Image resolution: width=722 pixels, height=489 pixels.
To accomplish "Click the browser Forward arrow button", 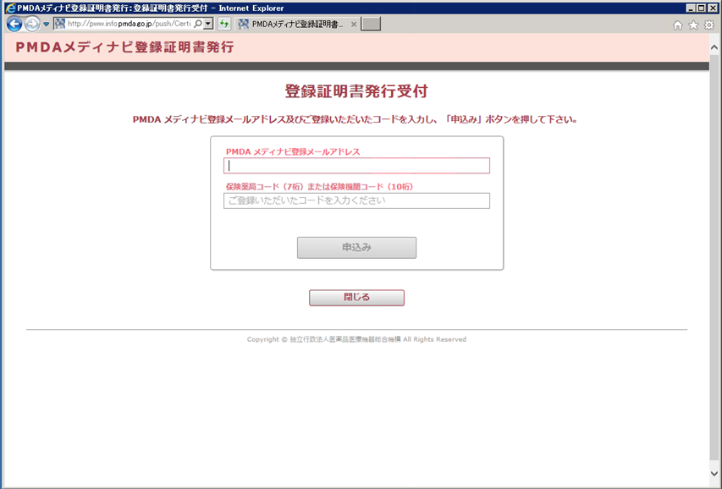I will coord(32,24).
